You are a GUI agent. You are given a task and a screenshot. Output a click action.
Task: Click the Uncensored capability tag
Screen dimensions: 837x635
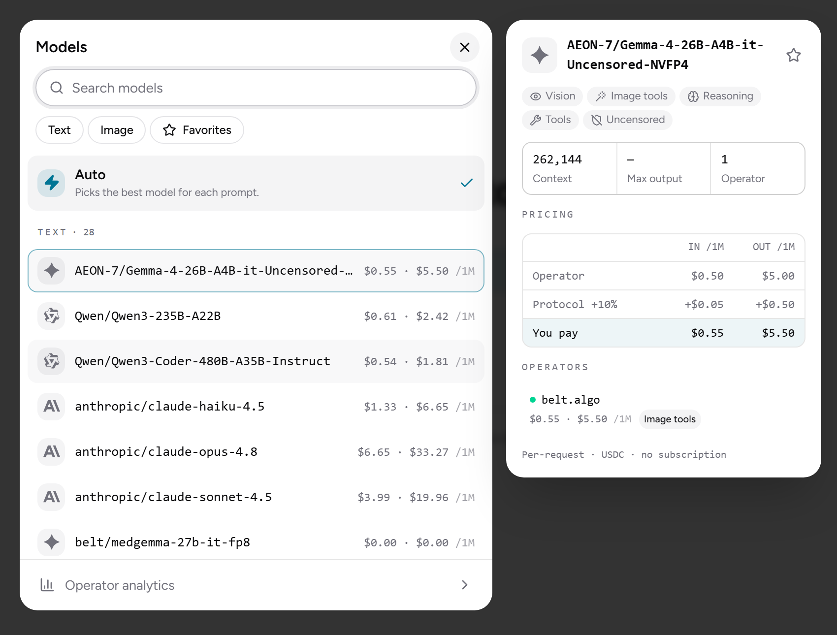click(628, 120)
